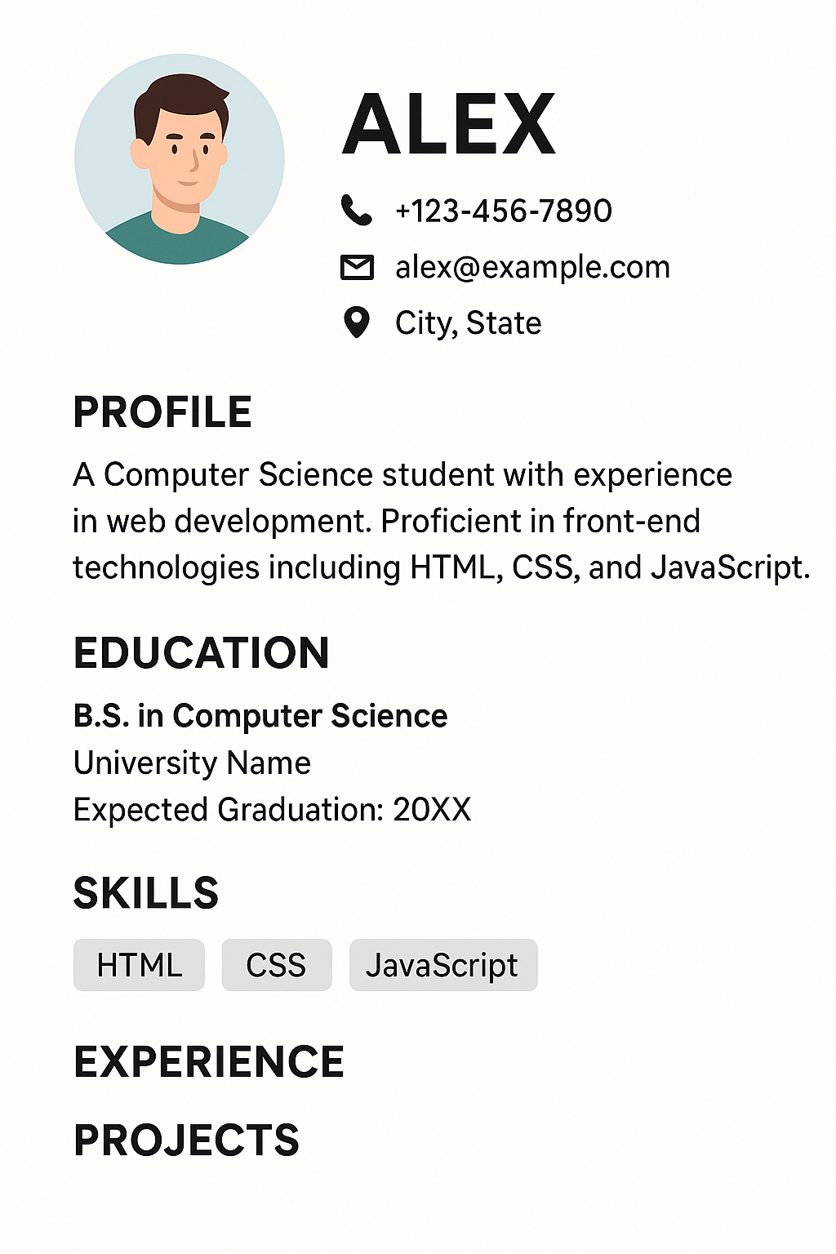Click the PROJECTS section heading

pos(187,1141)
